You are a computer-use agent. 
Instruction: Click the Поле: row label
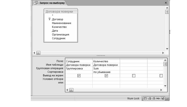tap(60, 61)
